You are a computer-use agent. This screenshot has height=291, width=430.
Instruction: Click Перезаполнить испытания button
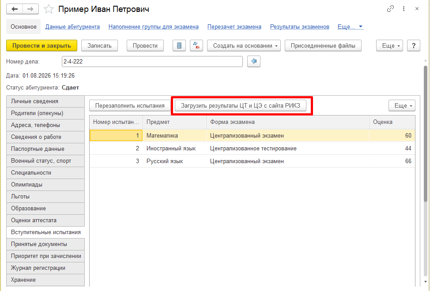pyautogui.click(x=130, y=106)
